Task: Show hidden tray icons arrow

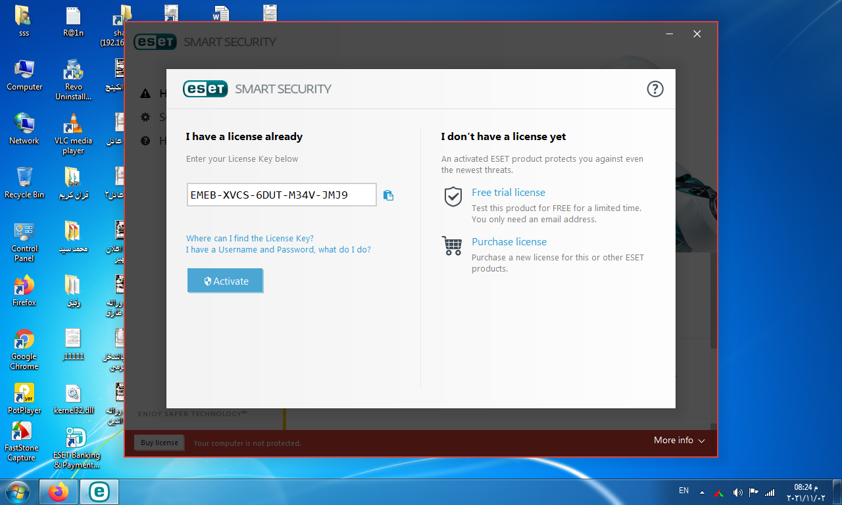Action: click(x=702, y=492)
